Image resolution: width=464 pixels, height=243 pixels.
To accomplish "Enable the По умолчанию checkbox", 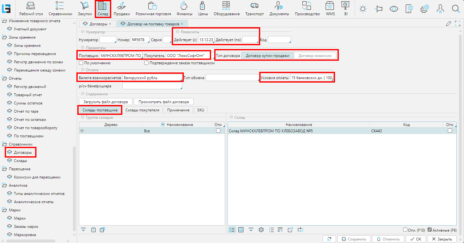I will 81,63.
